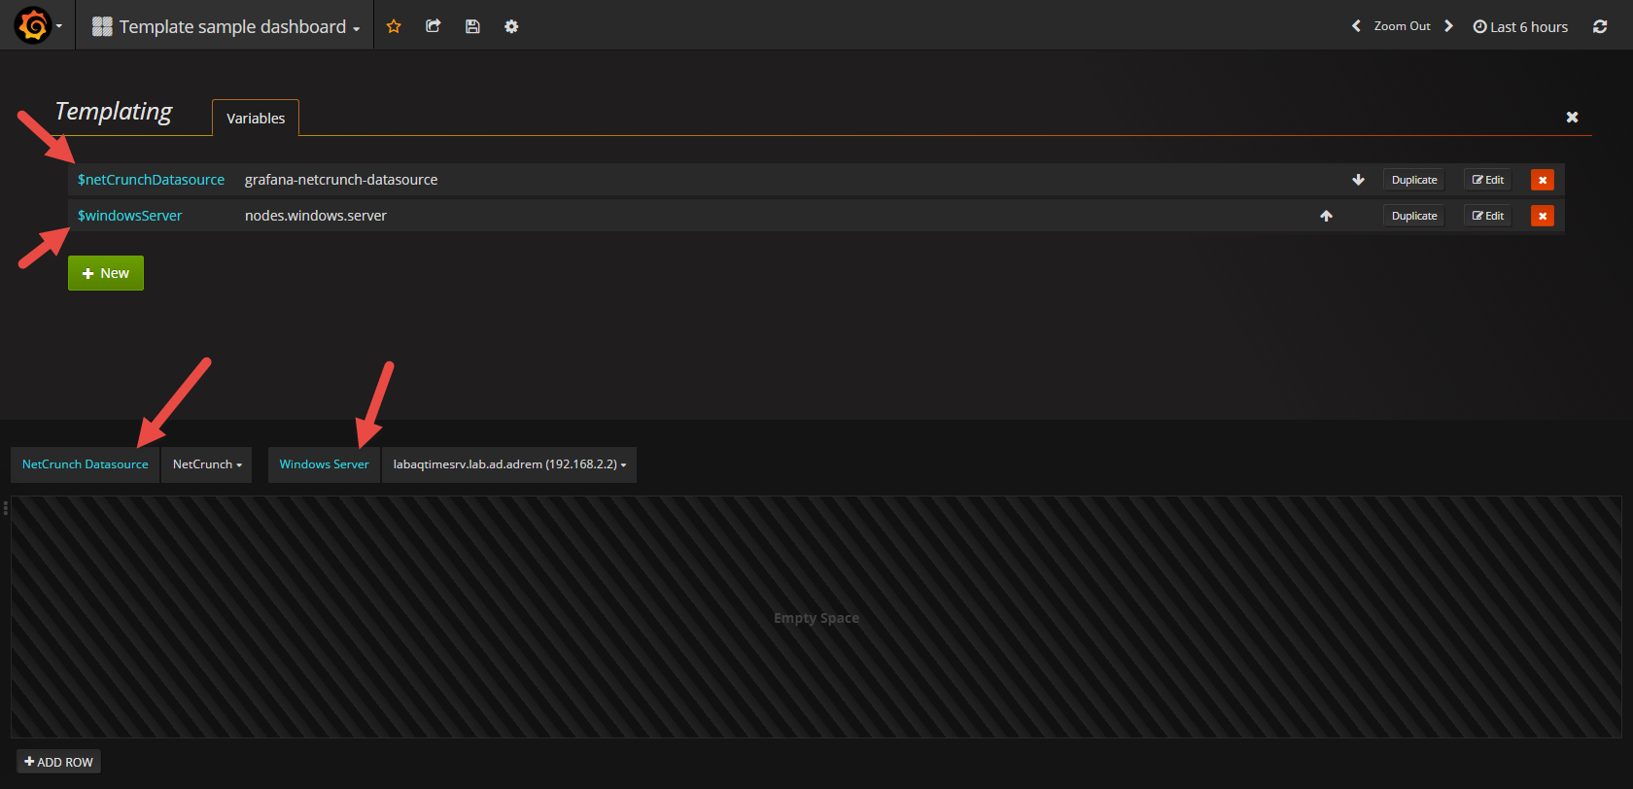Star this dashboard as favorite
The width and height of the screenshot is (1633, 789).
[394, 26]
